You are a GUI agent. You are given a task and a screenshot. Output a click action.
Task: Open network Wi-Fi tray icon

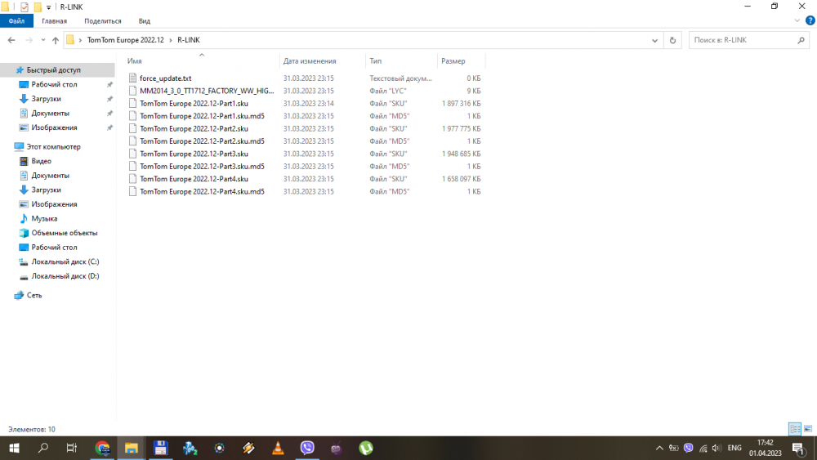coord(703,448)
